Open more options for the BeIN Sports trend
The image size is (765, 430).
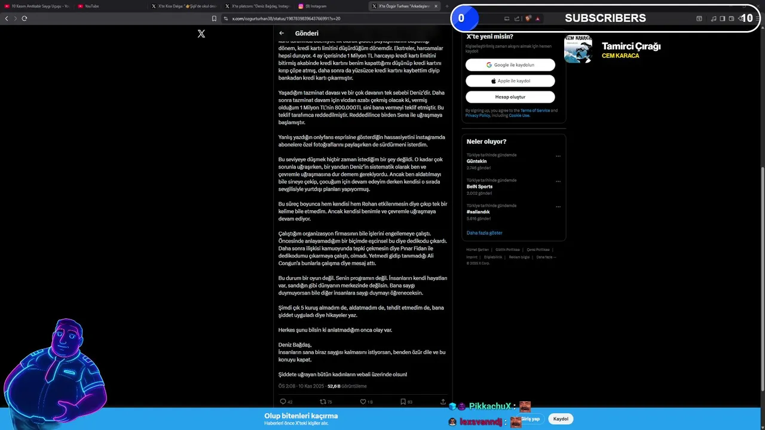point(558,182)
